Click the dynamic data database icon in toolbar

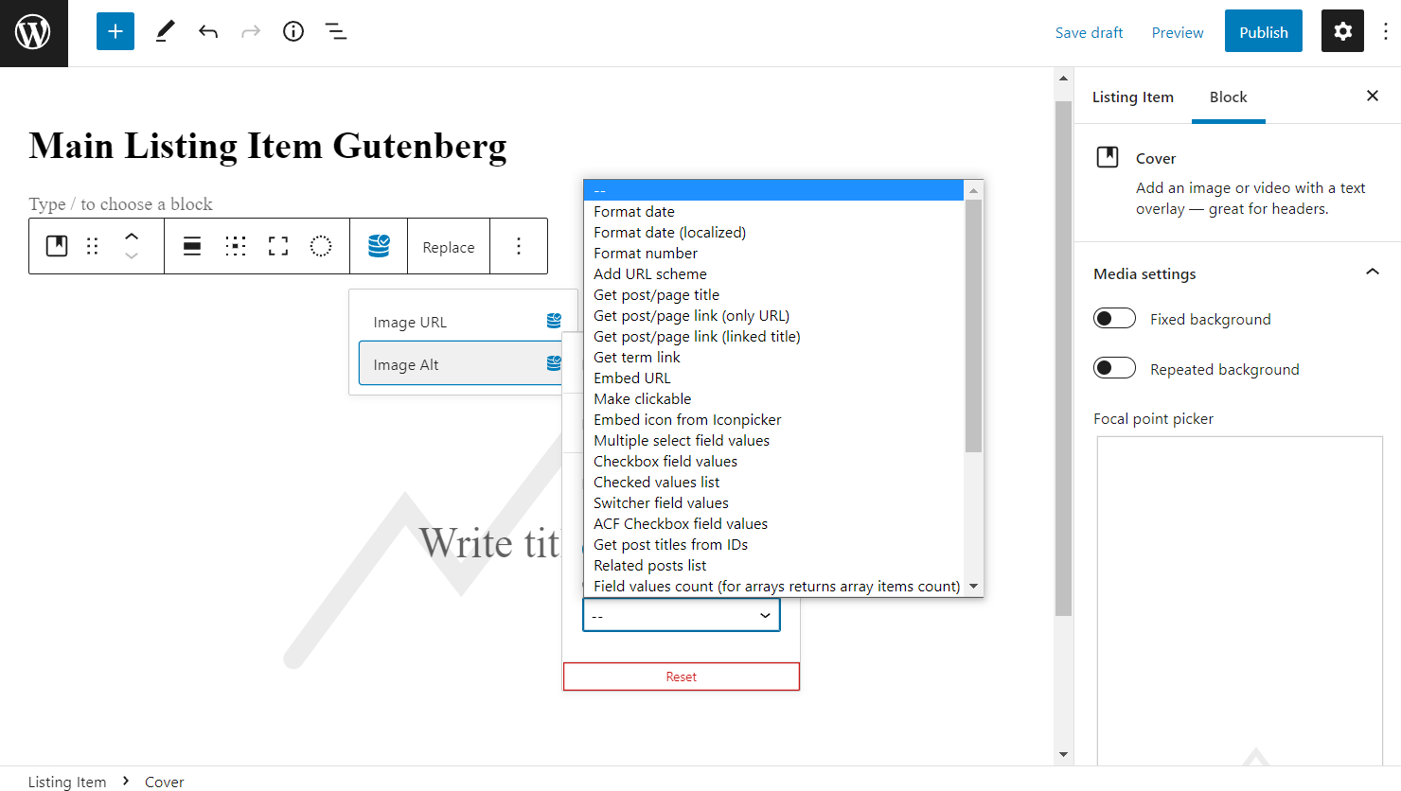(x=379, y=246)
